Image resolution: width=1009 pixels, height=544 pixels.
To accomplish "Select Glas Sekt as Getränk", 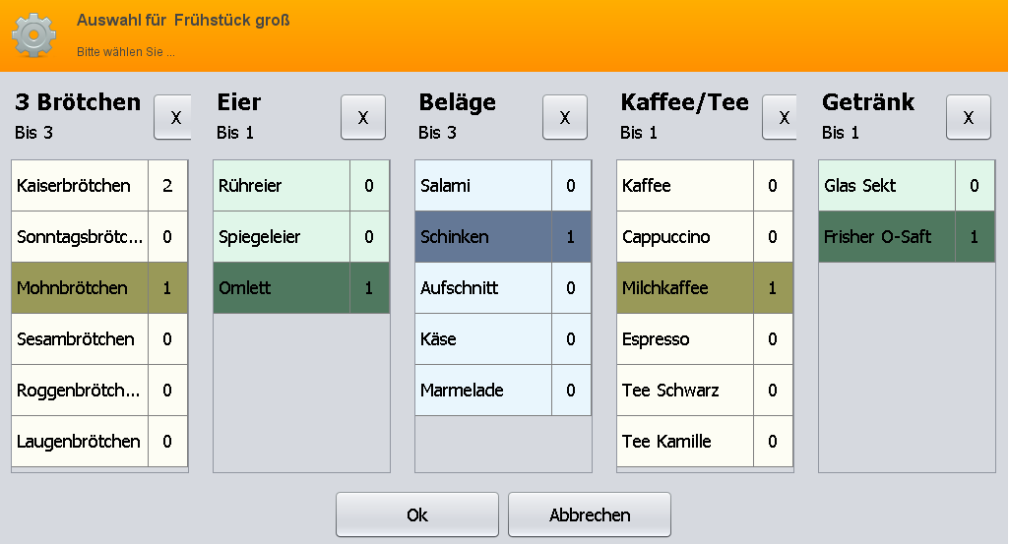I will tap(907, 186).
